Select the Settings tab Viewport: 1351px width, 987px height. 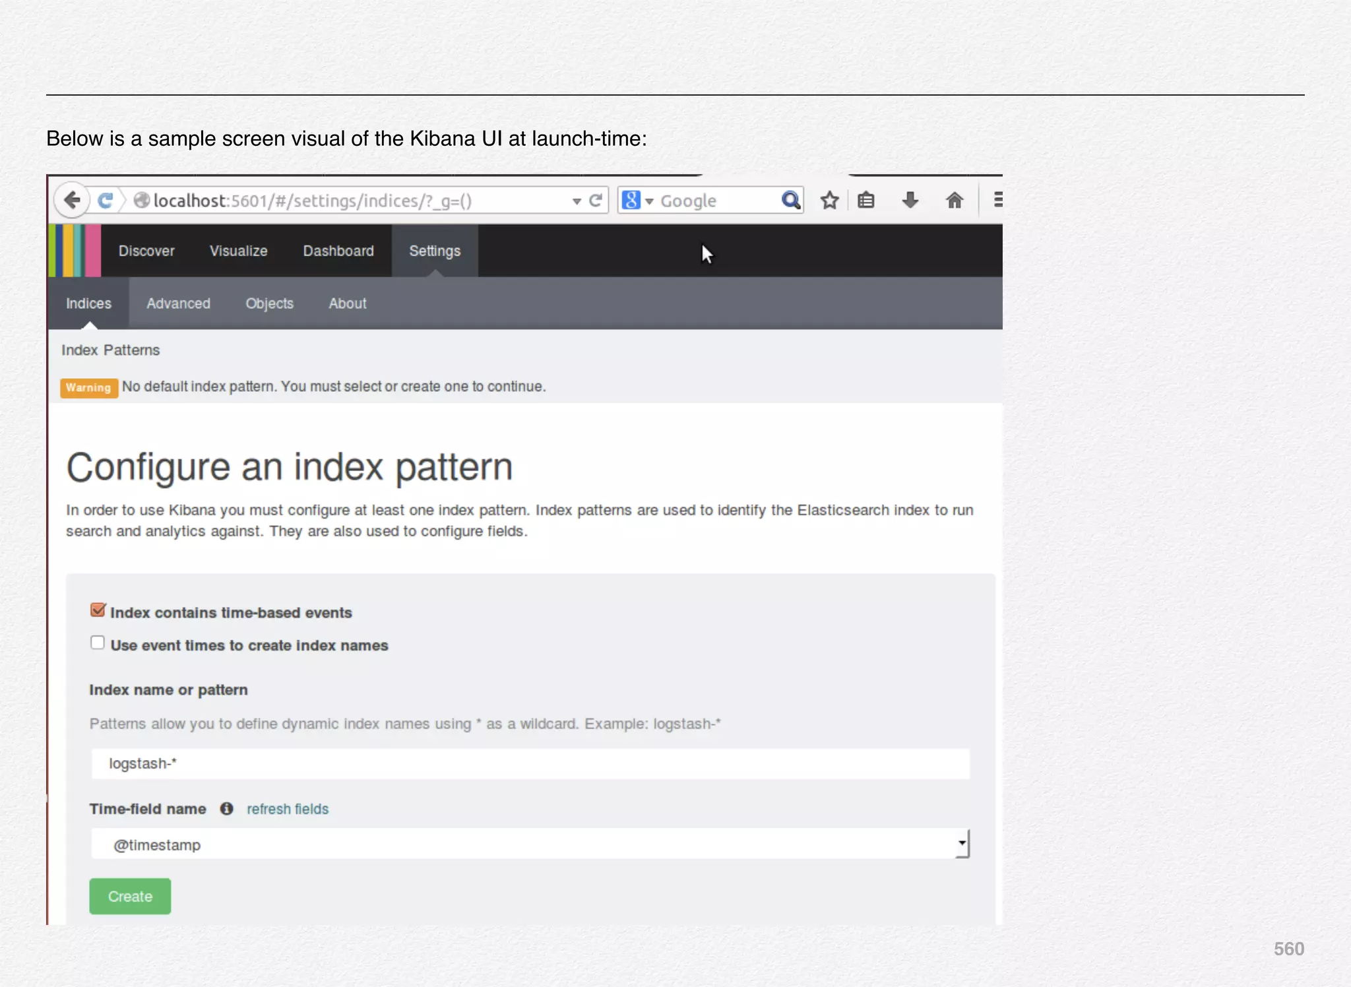(435, 251)
